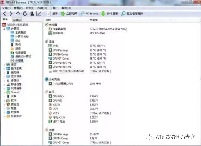201x146 pixels.
Task: Refresh the sensor readings
Action: coord(25,14)
